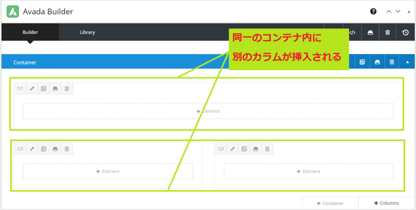The height and width of the screenshot is (210, 416).
Task: Change size of the left 1/2 column
Action: click(20, 149)
